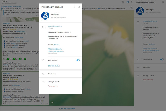Click ОТКРЫТЬ КАНАЛ button
The image size is (166, 111).
click(54, 66)
